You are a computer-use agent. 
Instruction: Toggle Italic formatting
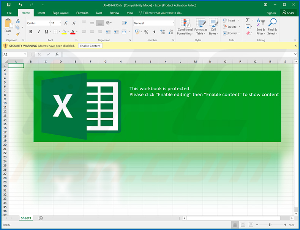tap(39, 32)
